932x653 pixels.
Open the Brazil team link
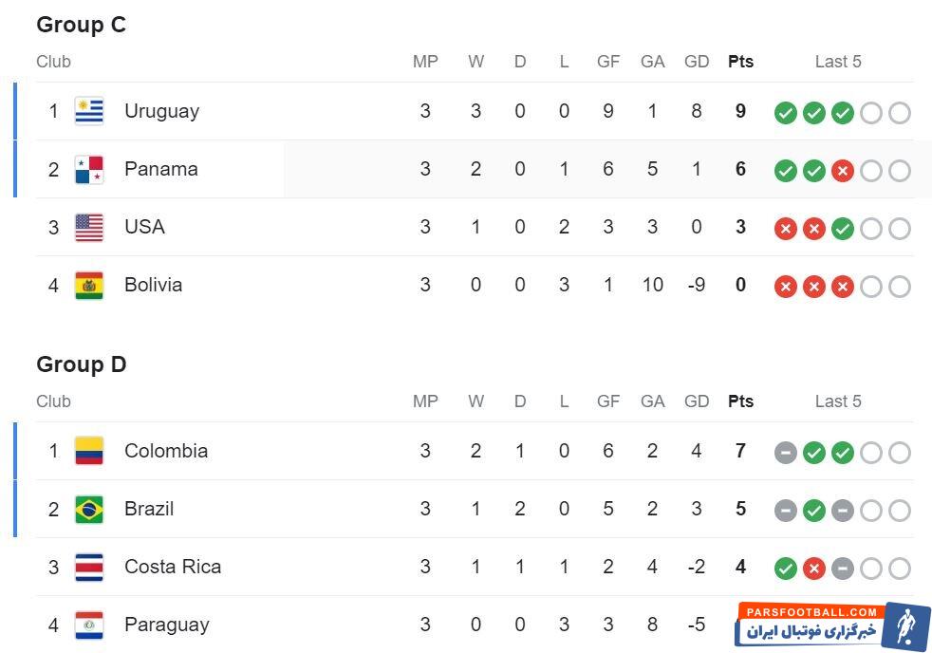(x=149, y=510)
